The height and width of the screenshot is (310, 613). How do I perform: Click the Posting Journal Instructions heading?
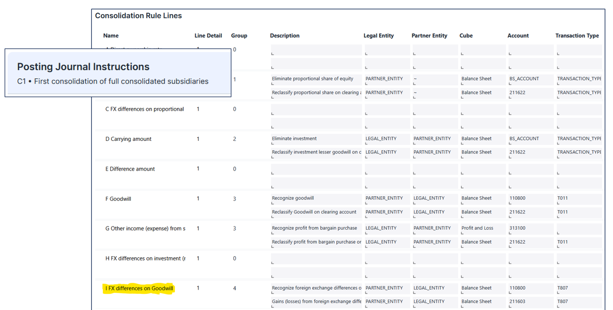(84, 67)
